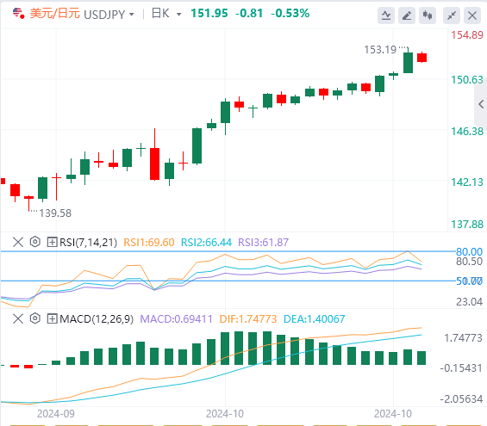Screen dimensions: 487x426
Task: Open the indicator line chart tool
Action: 386,15
